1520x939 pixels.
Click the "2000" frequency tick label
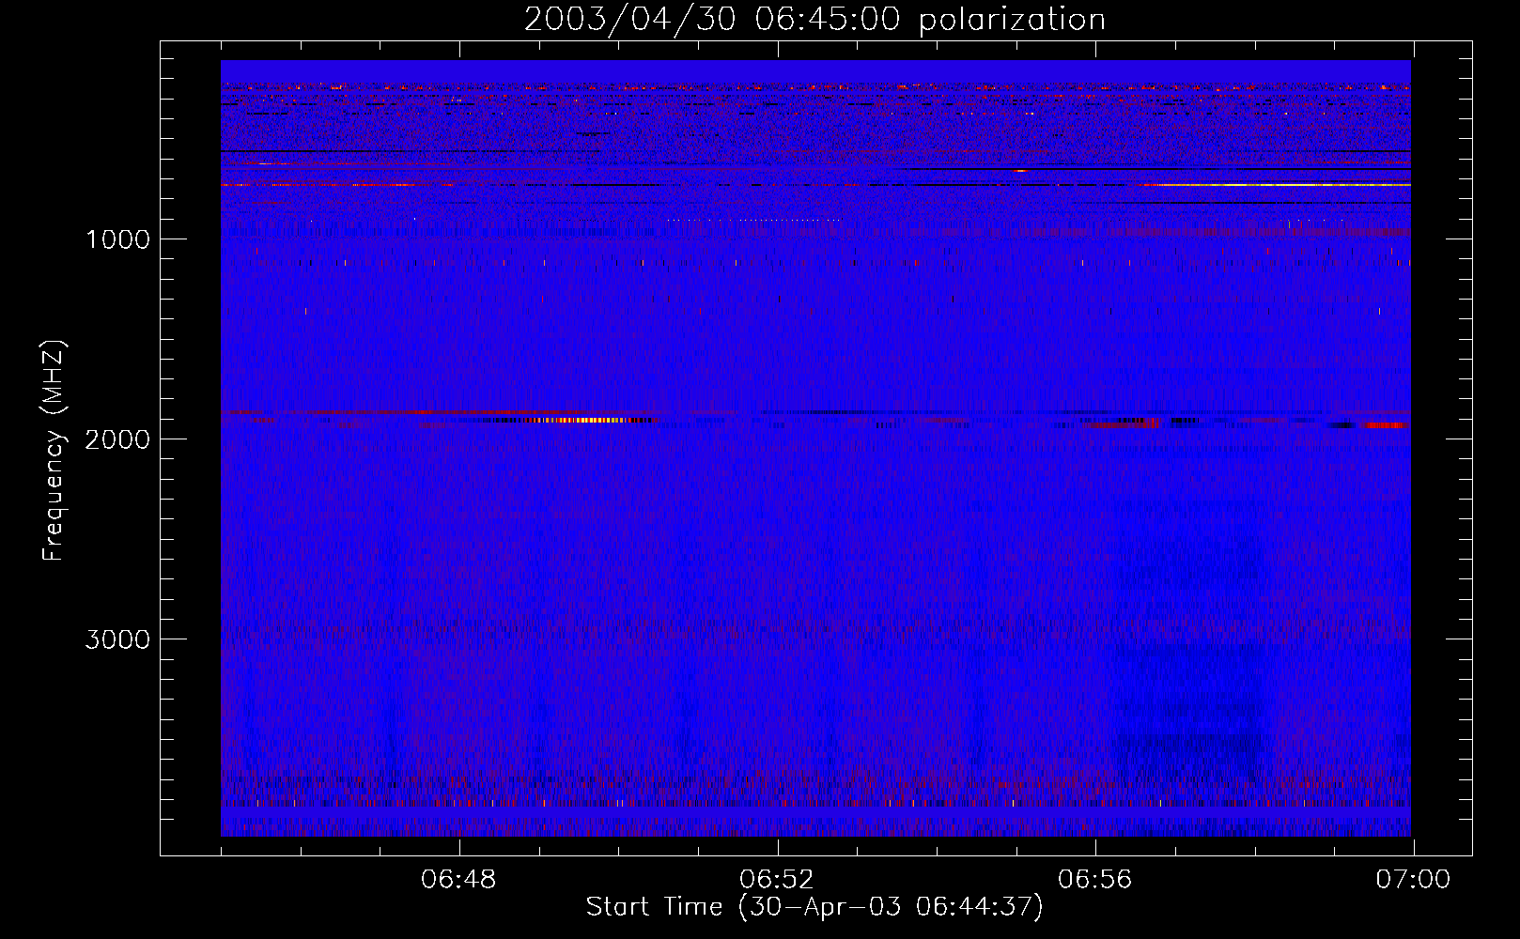click(117, 439)
